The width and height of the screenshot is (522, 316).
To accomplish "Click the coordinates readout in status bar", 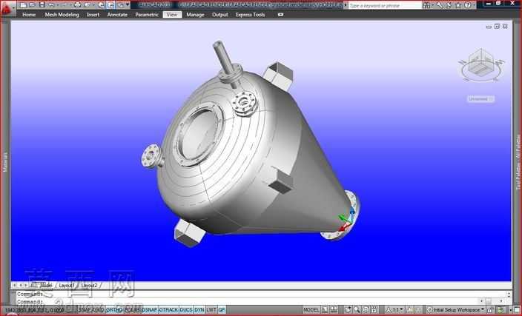I will pos(35,310).
